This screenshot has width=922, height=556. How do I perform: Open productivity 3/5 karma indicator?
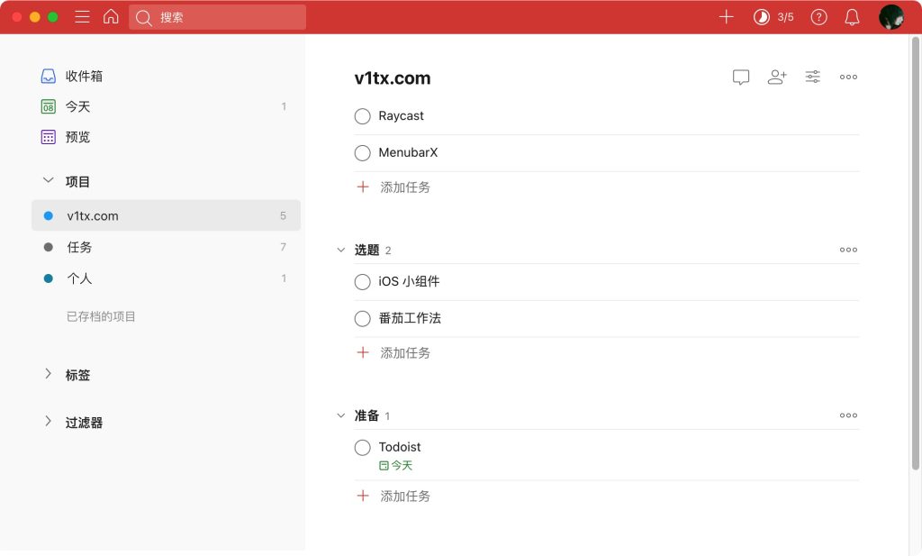point(773,17)
